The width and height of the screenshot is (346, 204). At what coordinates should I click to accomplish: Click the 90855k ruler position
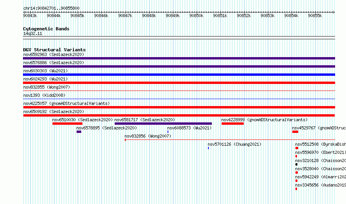[315, 16]
